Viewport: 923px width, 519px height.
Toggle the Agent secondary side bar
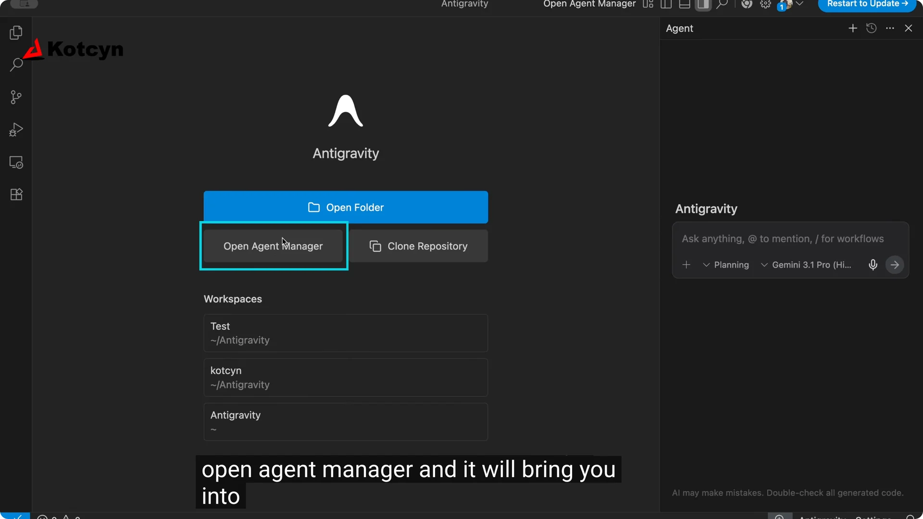tap(703, 4)
